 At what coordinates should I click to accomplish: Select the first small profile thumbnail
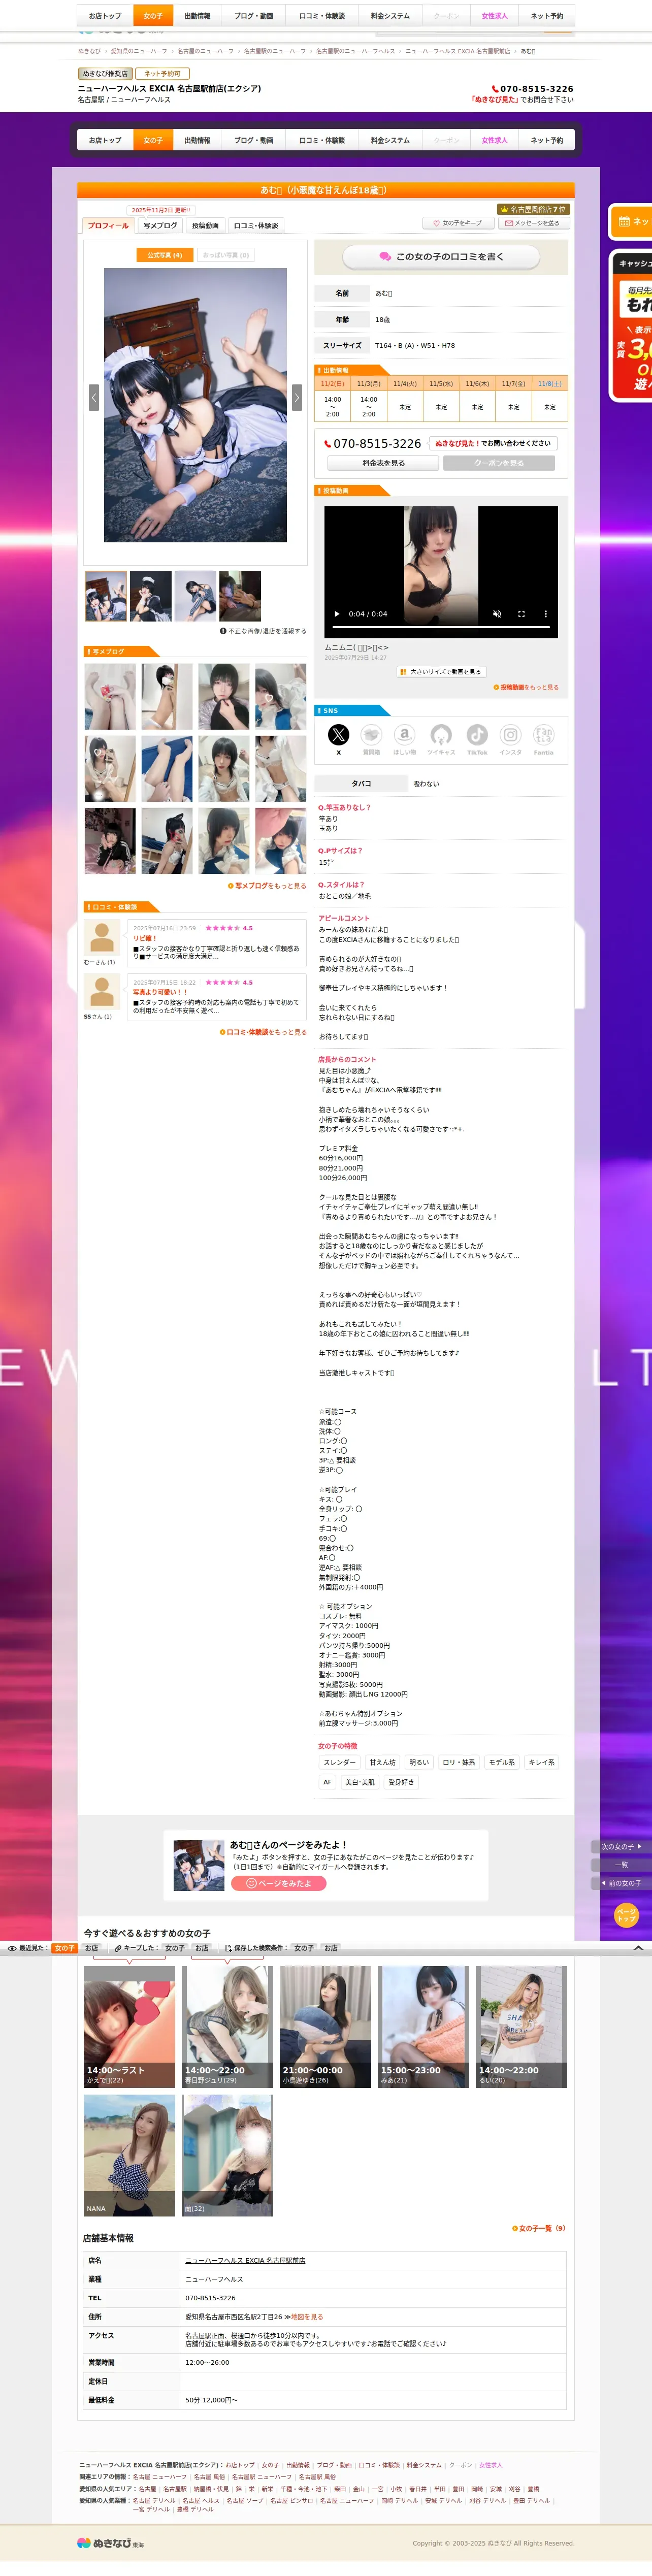click(106, 596)
